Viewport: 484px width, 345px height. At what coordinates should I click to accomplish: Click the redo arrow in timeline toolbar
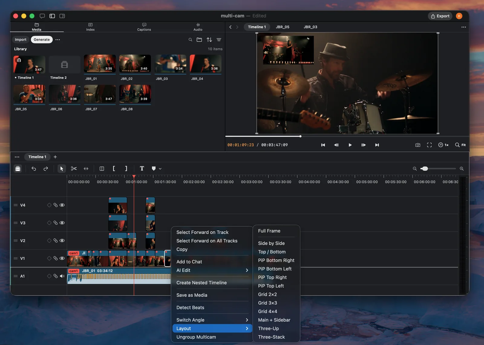coord(46,169)
